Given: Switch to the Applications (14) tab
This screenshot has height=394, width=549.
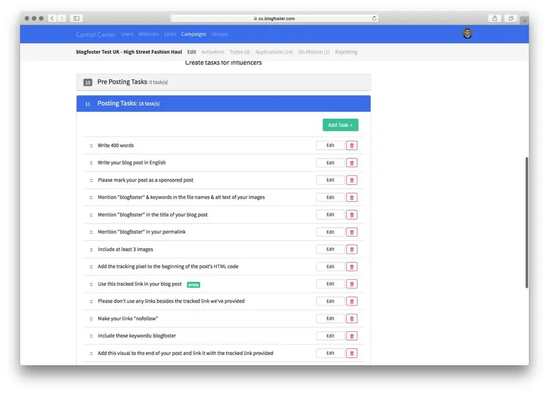Looking at the screenshot, I should [x=274, y=52].
